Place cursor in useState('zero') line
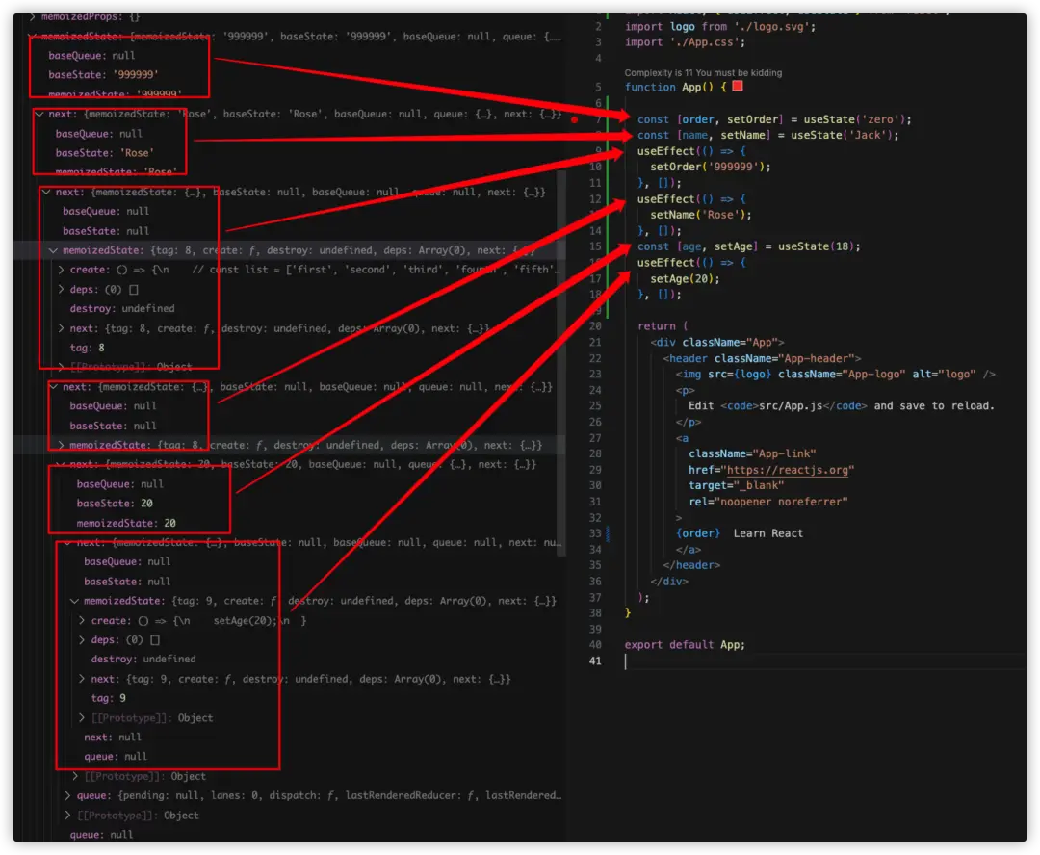The width and height of the screenshot is (1040, 855). (x=774, y=119)
